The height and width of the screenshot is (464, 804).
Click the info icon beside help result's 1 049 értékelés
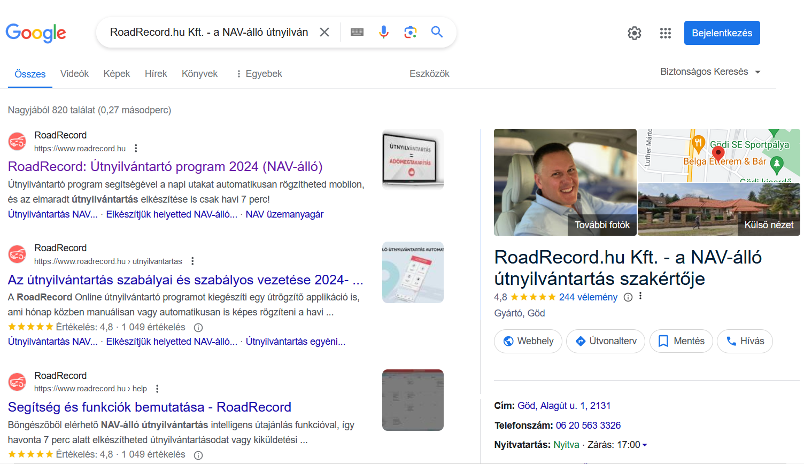tap(198, 455)
